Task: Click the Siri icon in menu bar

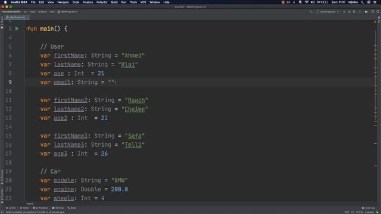Action: (368, 2)
